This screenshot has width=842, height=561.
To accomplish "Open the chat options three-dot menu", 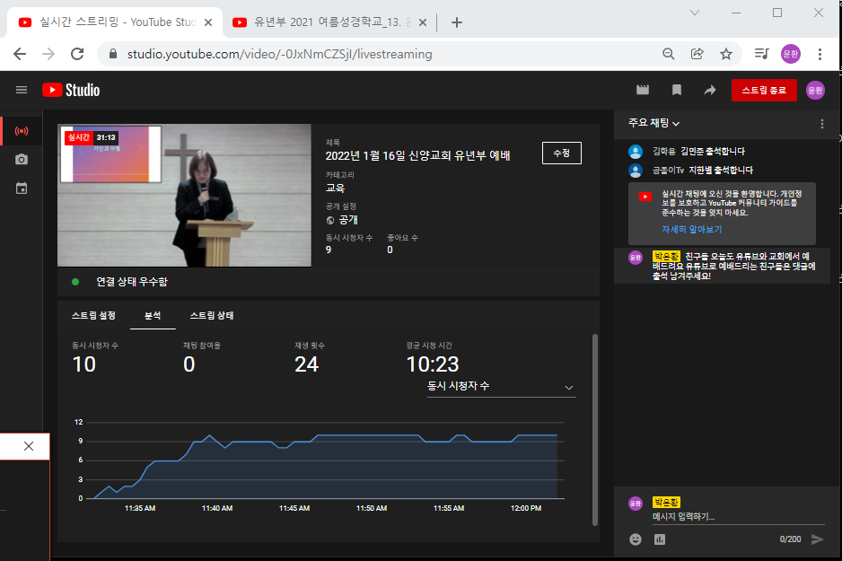I will coord(821,124).
